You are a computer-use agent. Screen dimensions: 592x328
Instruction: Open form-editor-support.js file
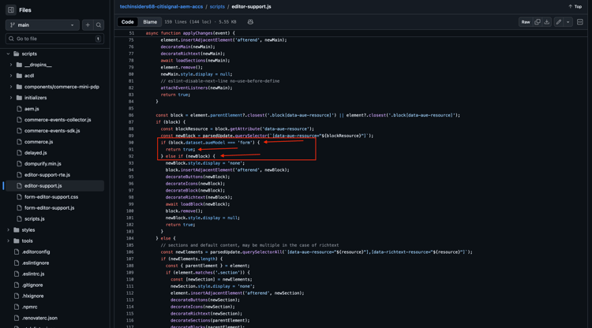(x=50, y=207)
